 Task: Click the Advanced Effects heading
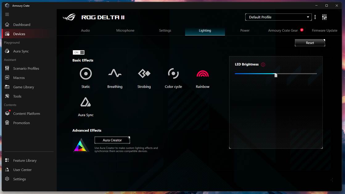click(x=87, y=130)
